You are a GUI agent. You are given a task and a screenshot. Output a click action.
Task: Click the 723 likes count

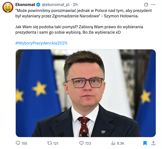point(88,143)
